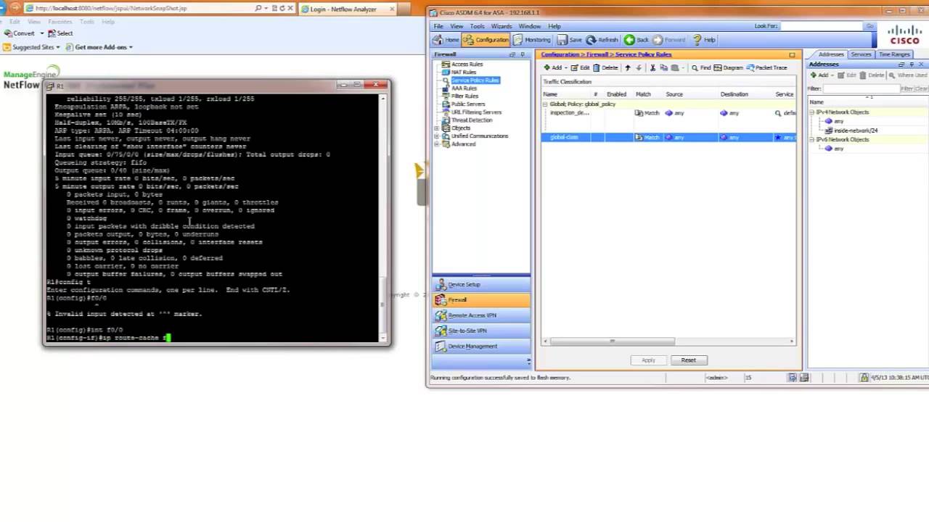Open the Window menu in Cisco ASDM
The height and width of the screenshot is (522, 929).
529,26
